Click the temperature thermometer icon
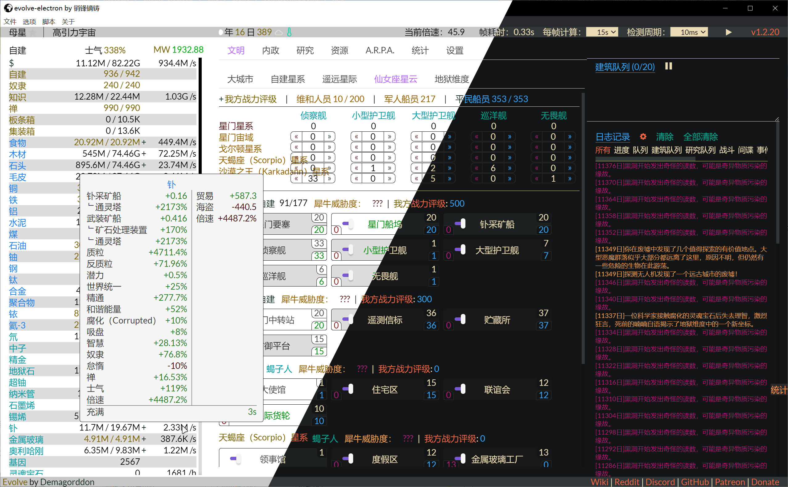 (x=289, y=32)
